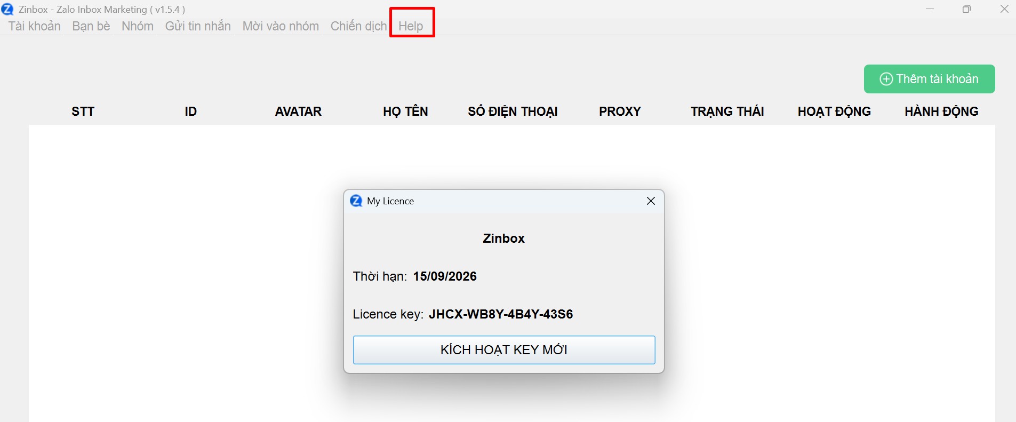This screenshot has width=1016, height=422.
Task: Open the Chiến dịch menu
Action: click(358, 26)
